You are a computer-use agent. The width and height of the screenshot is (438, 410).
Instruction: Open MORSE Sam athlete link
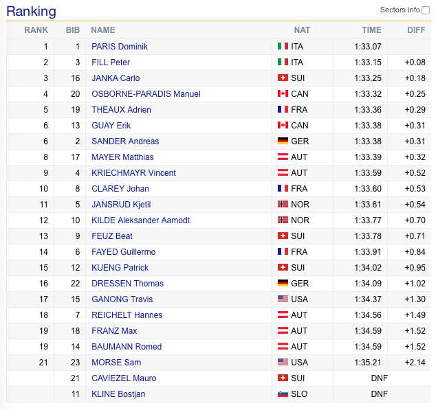tap(116, 363)
